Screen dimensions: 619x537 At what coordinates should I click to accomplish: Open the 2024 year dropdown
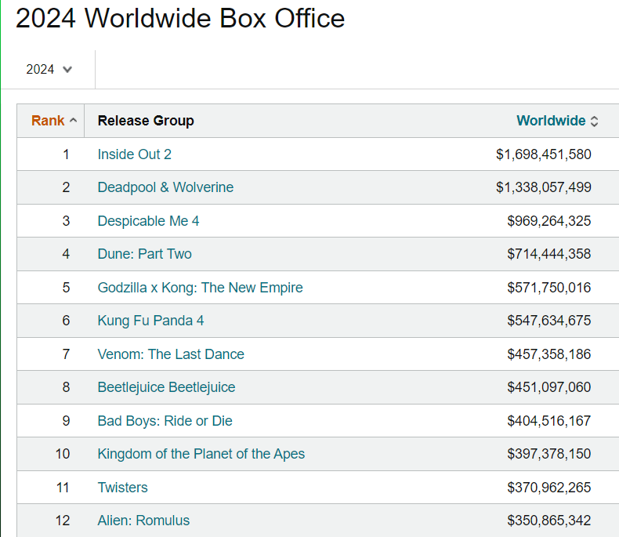49,70
